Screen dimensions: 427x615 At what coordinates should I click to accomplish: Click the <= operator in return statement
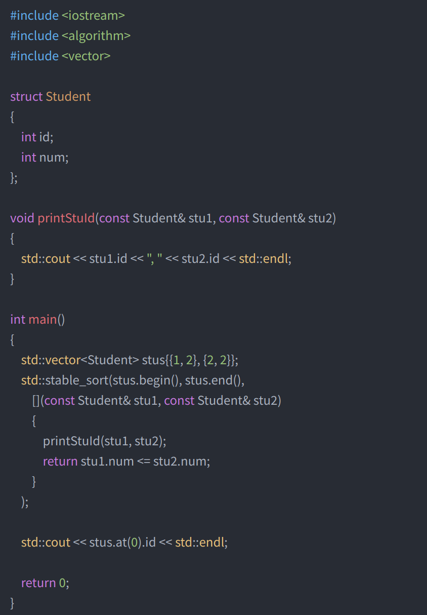click(x=143, y=462)
